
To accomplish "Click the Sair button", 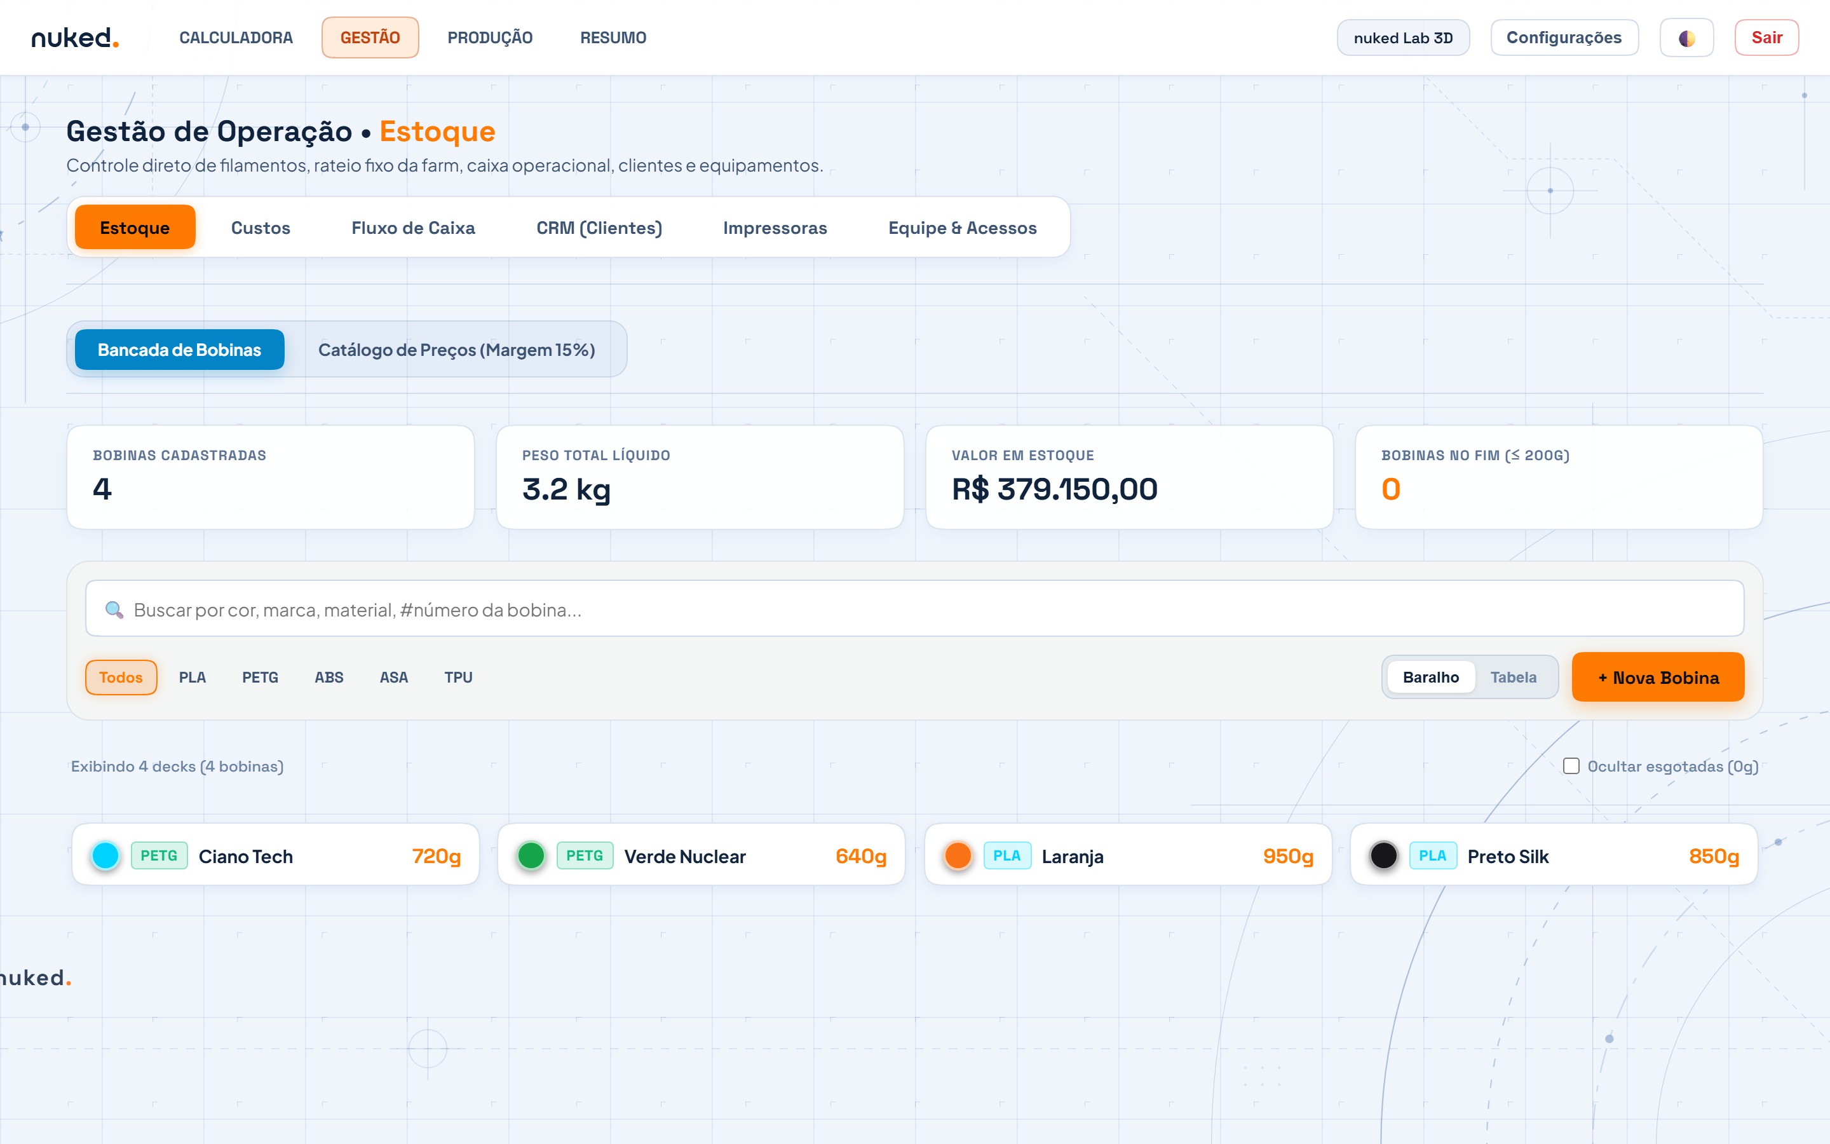I will (x=1766, y=38).
